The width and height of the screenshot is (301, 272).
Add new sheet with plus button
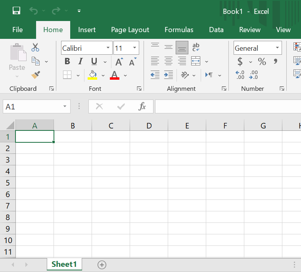coord(102,265)
